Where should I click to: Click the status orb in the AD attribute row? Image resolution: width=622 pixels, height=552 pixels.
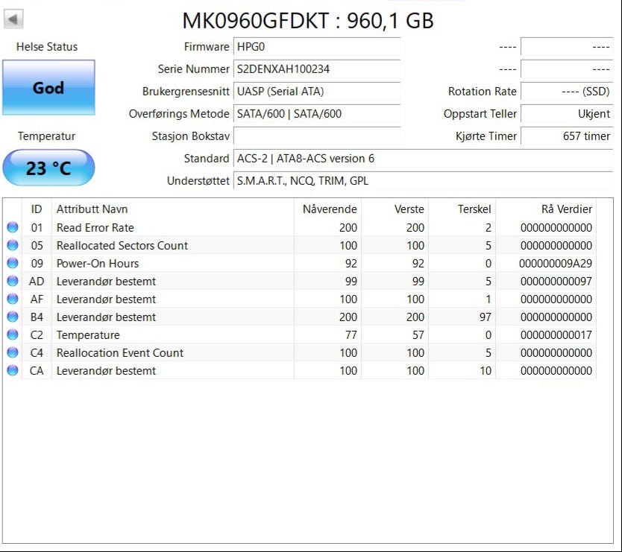click(13, 281)
